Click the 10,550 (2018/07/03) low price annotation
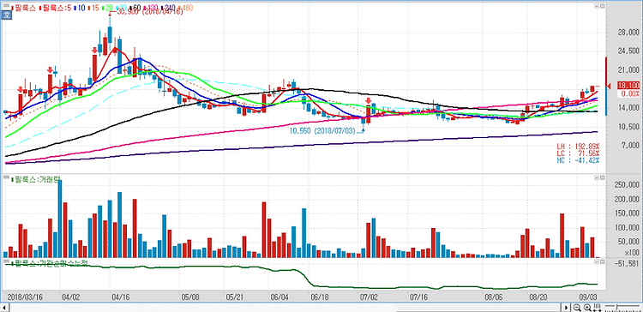 pos(322,131)
